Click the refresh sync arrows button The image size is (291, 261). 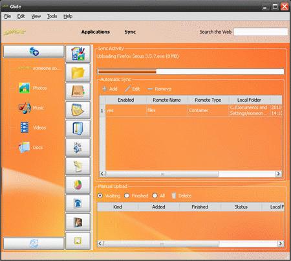tap(34, 244)
